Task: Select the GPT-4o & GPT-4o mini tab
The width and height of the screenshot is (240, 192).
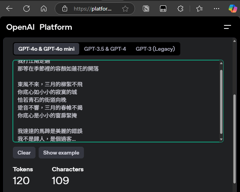Action: tap(46, 49)
